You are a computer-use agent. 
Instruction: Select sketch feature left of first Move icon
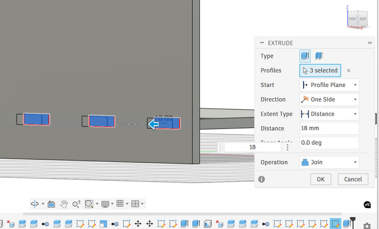(126, 224)
